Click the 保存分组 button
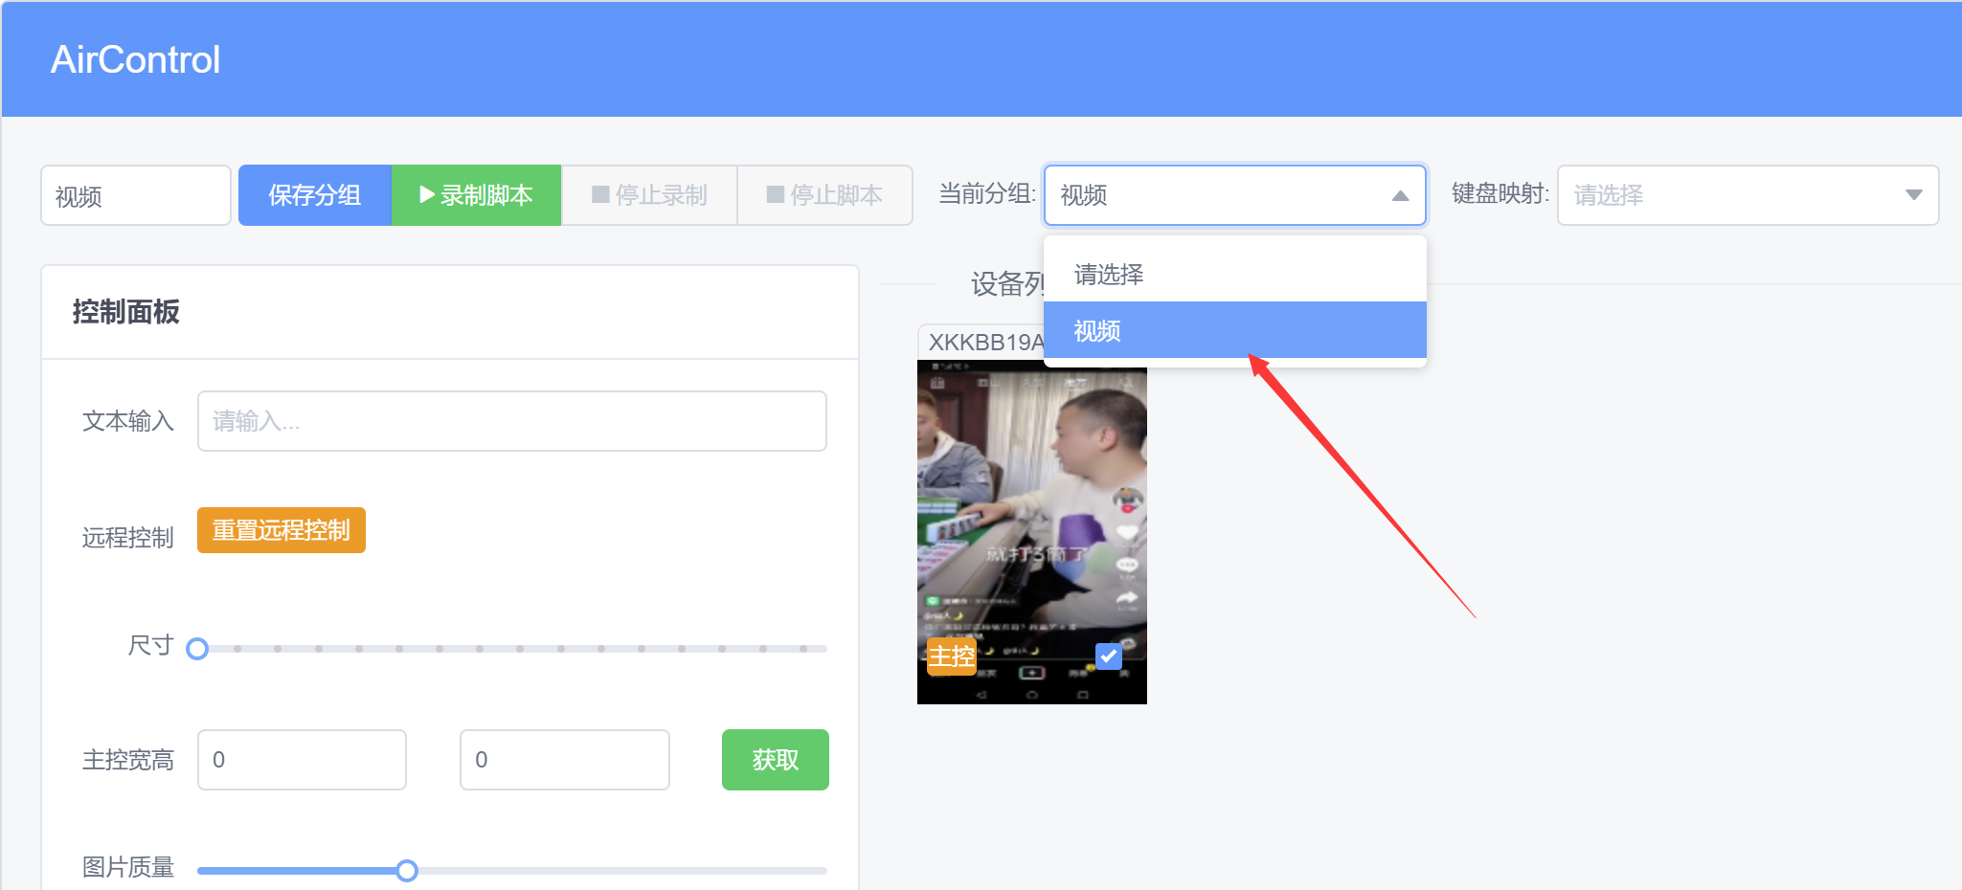The width and height of the screenshot is (1962, 890). click(x=315, y=195)
